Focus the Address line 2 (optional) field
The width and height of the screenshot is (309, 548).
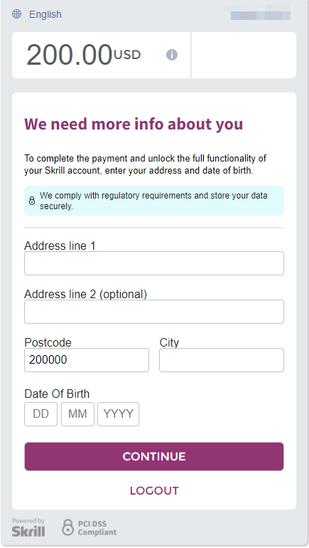pos(154,312)
